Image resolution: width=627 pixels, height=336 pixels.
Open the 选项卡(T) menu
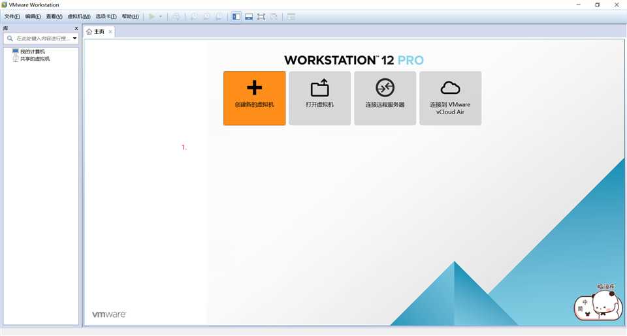pos(106,16)
